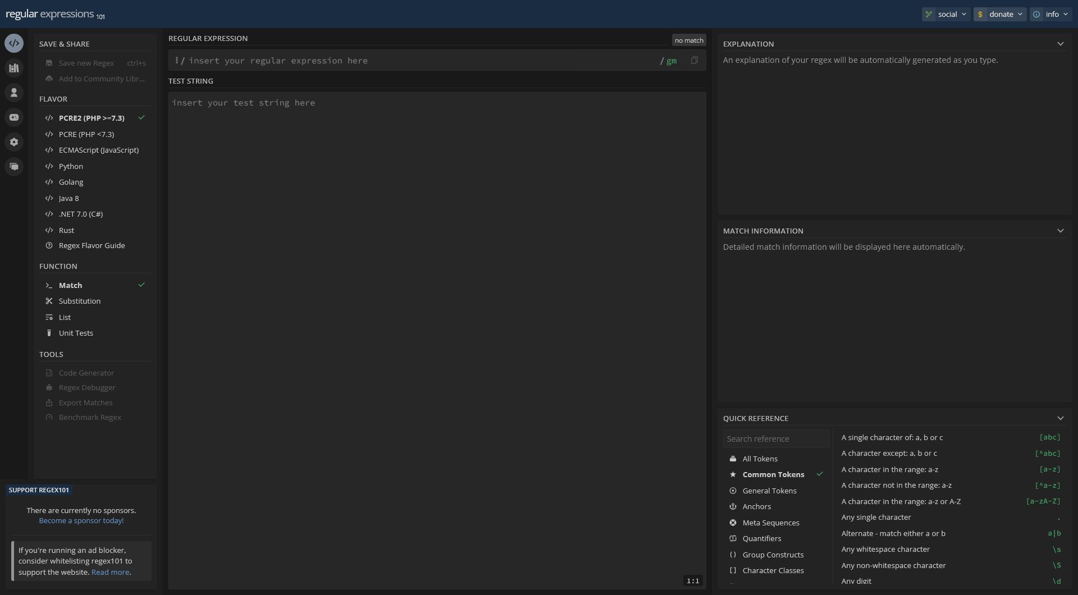Image resolution: width=1078 pixels, height=595 pixels.
Task: Click the live chat sidebar icon
Action: (x=14, y=167)
